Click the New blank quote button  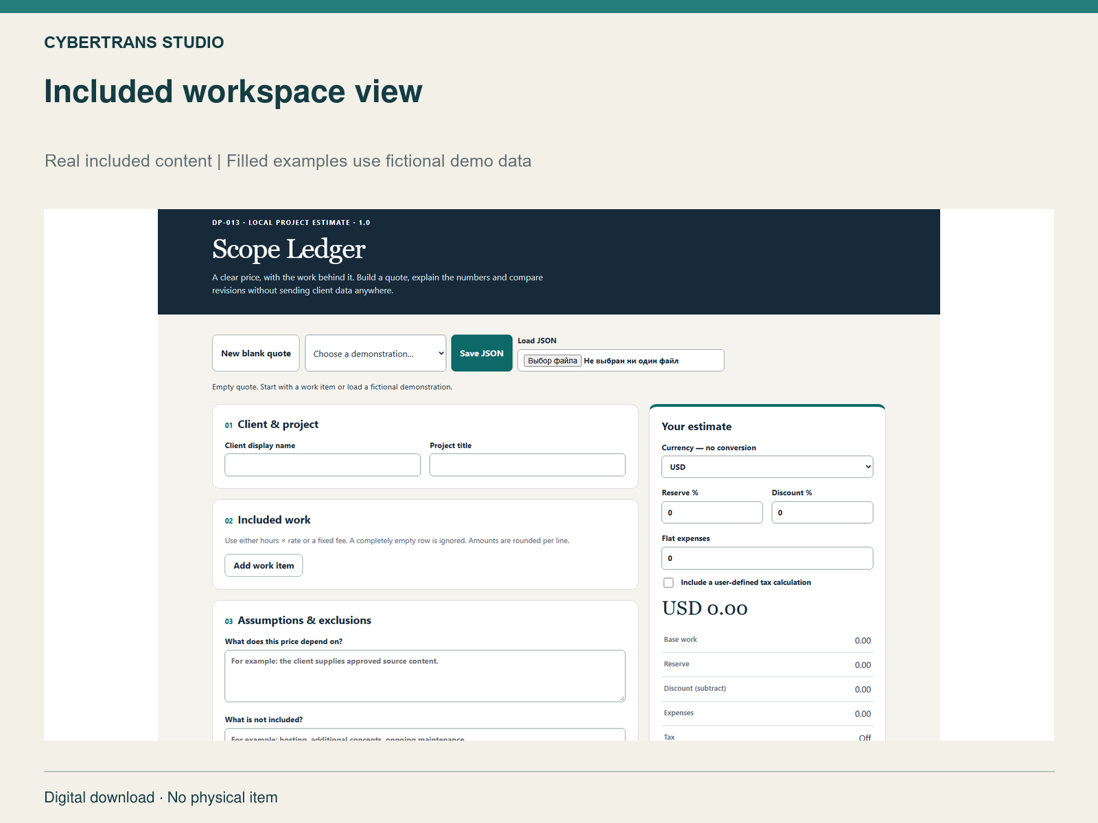(256, 353)
